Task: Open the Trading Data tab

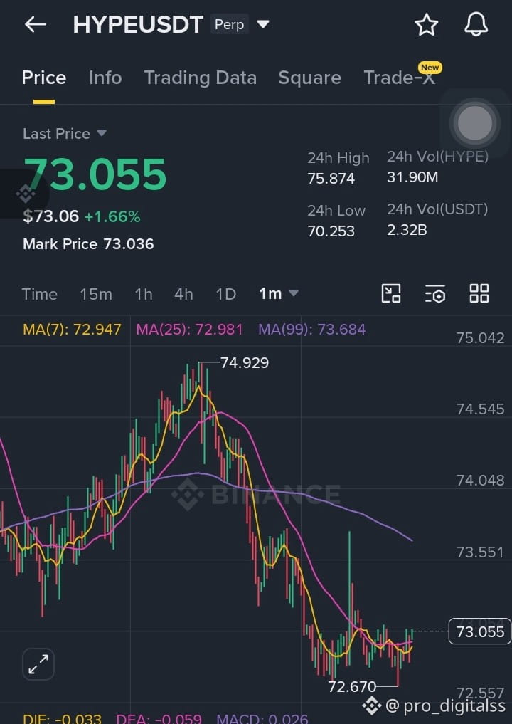Action: [201, 78]
